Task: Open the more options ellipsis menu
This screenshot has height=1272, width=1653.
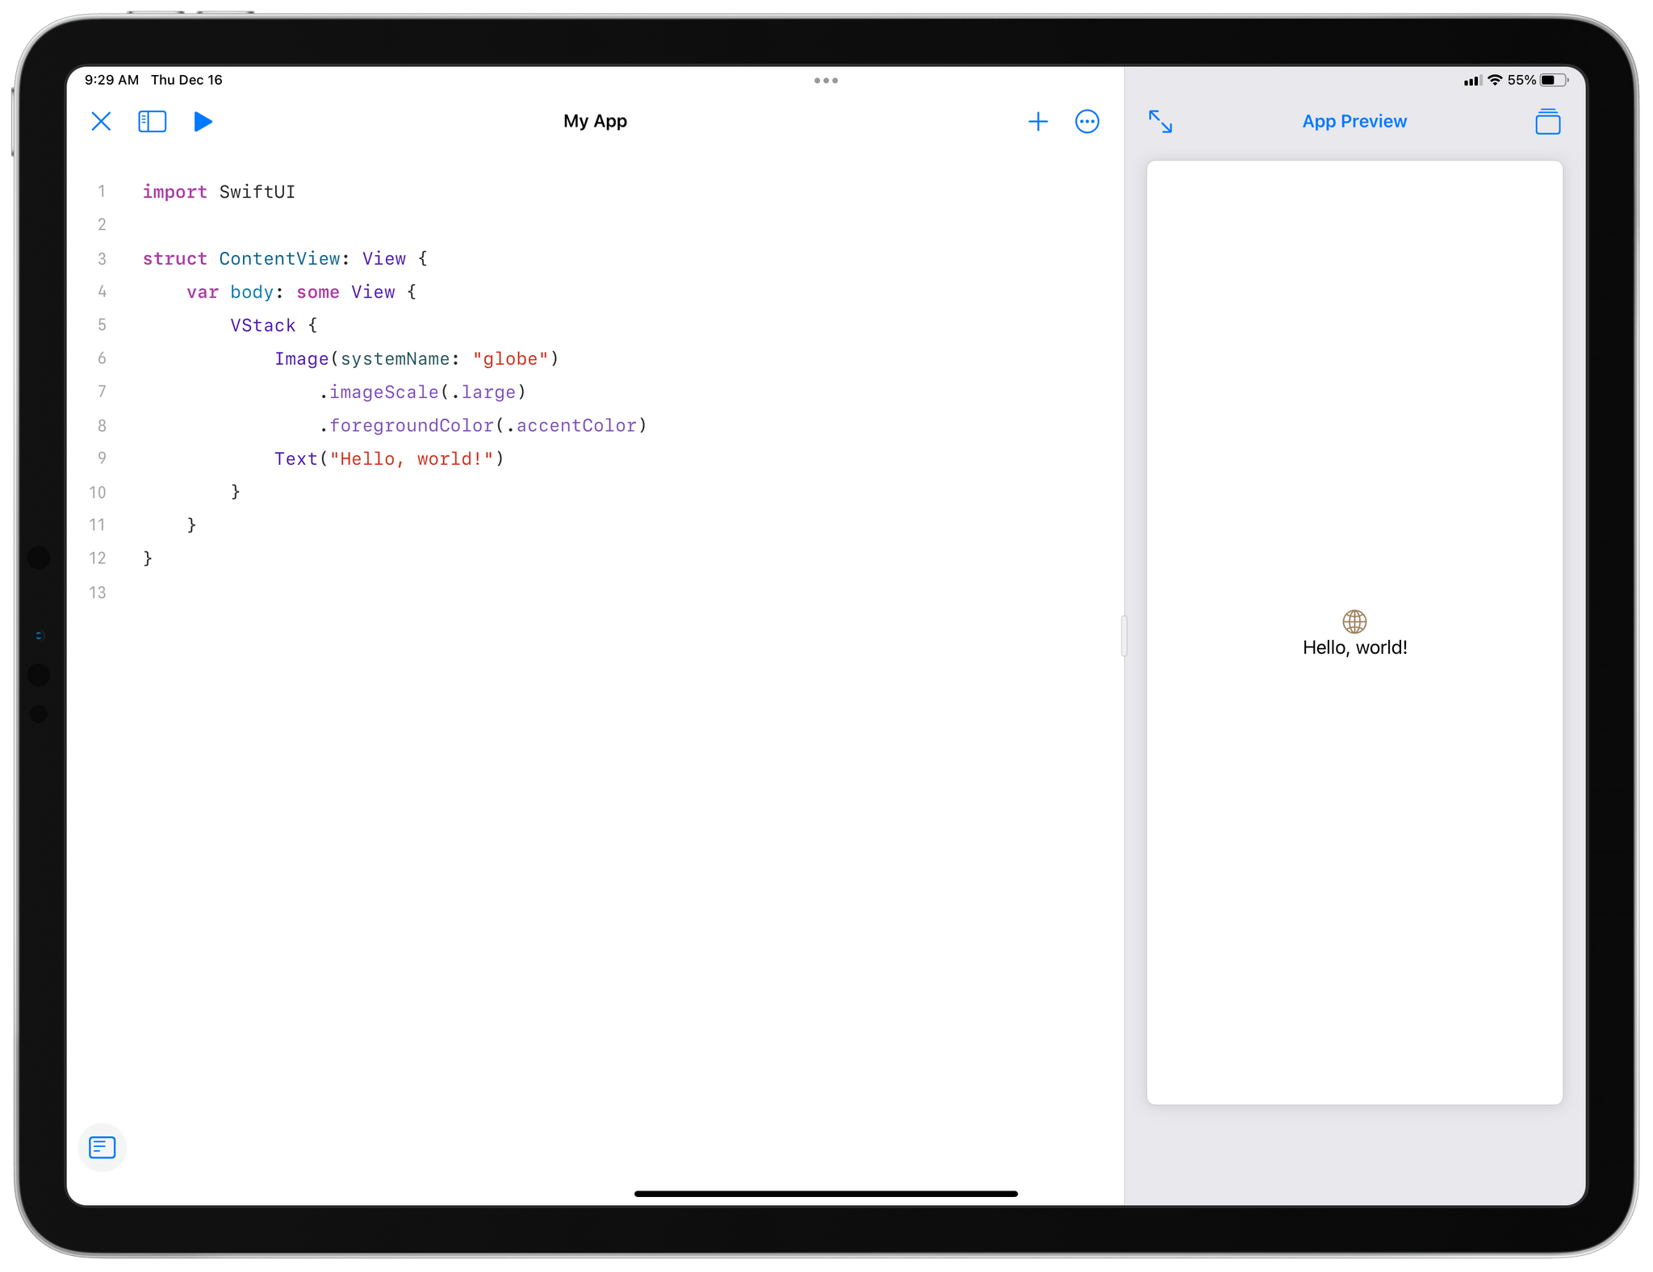Action: click(x=1087, y=122)
